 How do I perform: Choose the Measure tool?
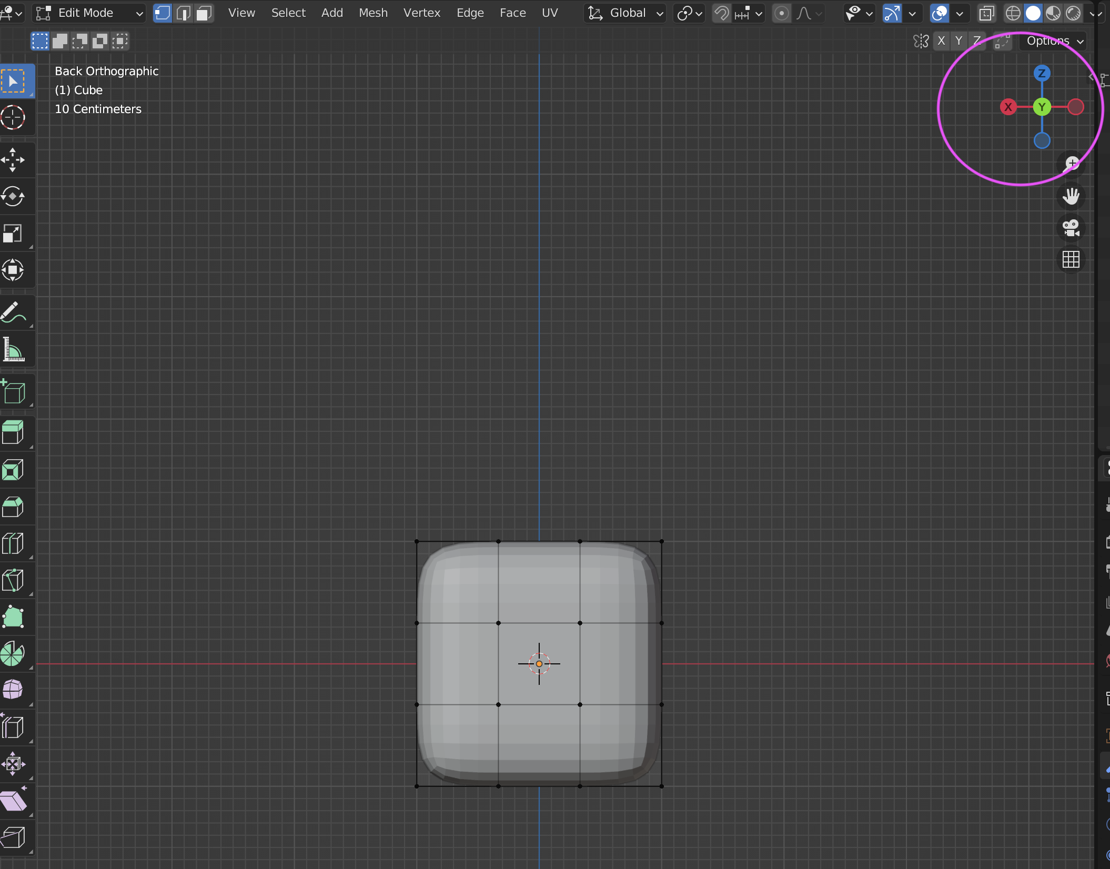[x=14, y=350]
